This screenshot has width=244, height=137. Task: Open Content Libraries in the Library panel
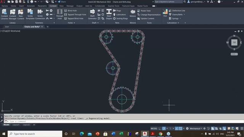4,14
